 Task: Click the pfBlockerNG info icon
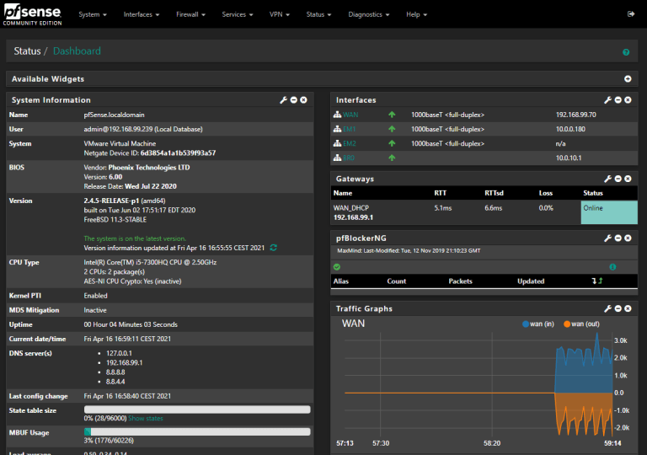point(612,267)
